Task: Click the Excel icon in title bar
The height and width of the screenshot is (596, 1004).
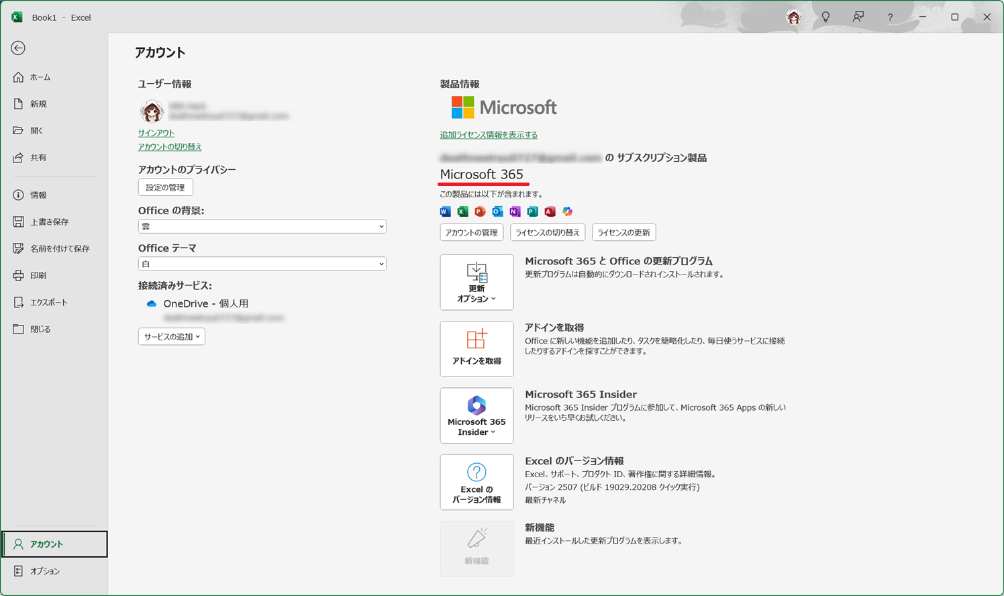Action: [x=17, y=17]
